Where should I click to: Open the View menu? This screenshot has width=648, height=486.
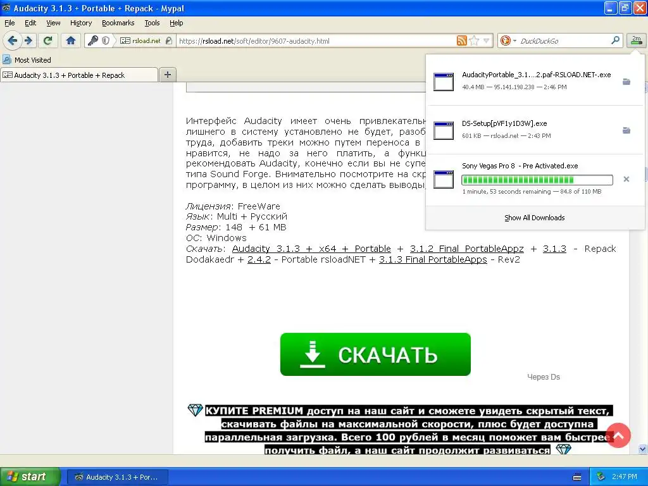[x=53, y=23]
